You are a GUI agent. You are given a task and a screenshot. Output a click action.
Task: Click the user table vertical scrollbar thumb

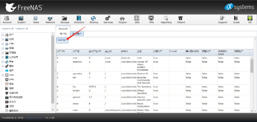click(252, 66)
